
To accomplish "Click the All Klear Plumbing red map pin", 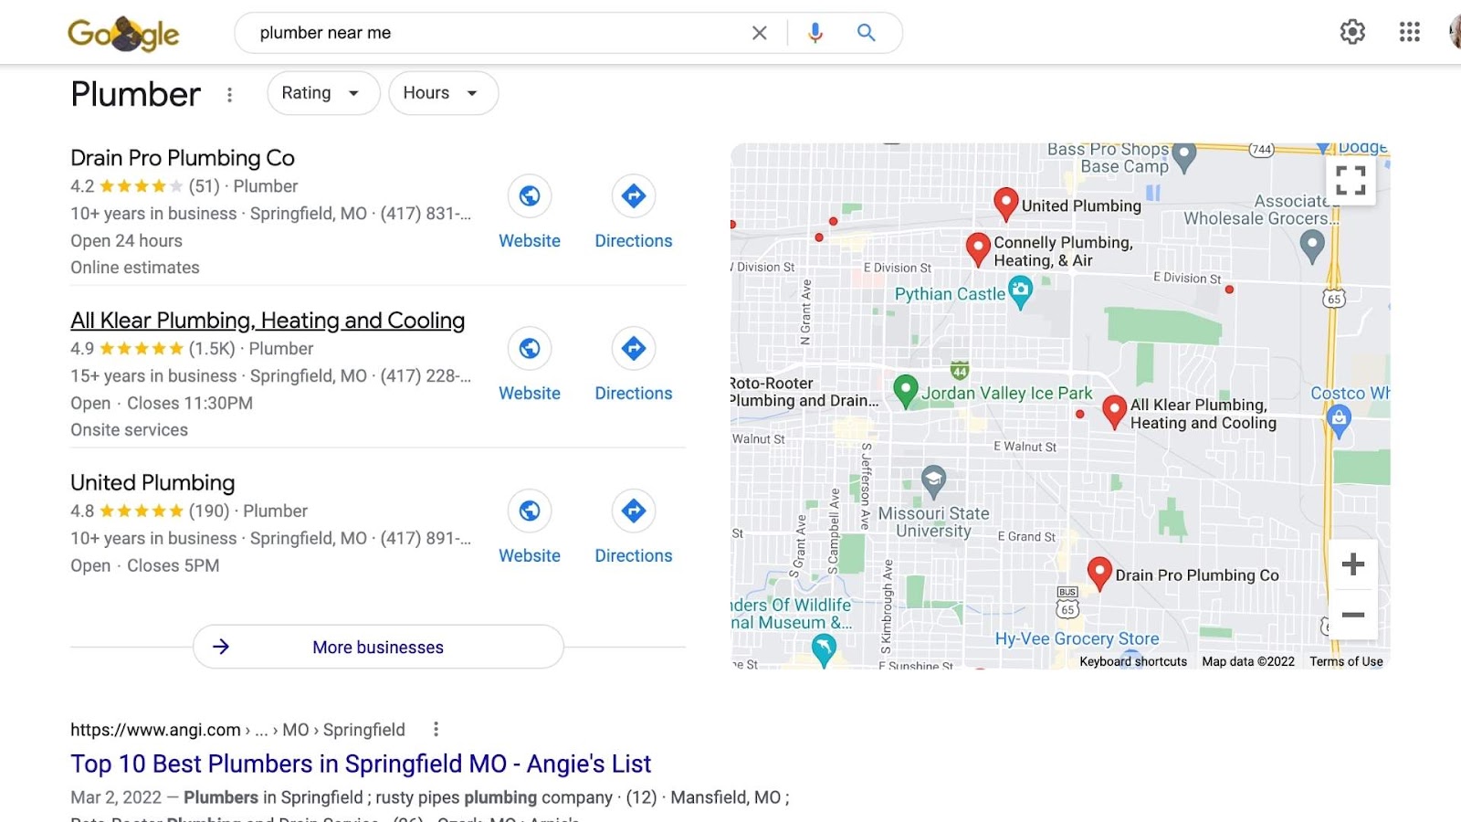I will coord(1114,411).
